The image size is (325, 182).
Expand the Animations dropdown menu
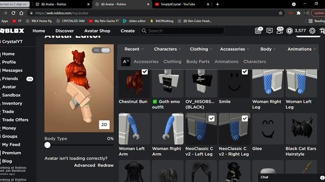pyautogui.click(x=302, y=49)
